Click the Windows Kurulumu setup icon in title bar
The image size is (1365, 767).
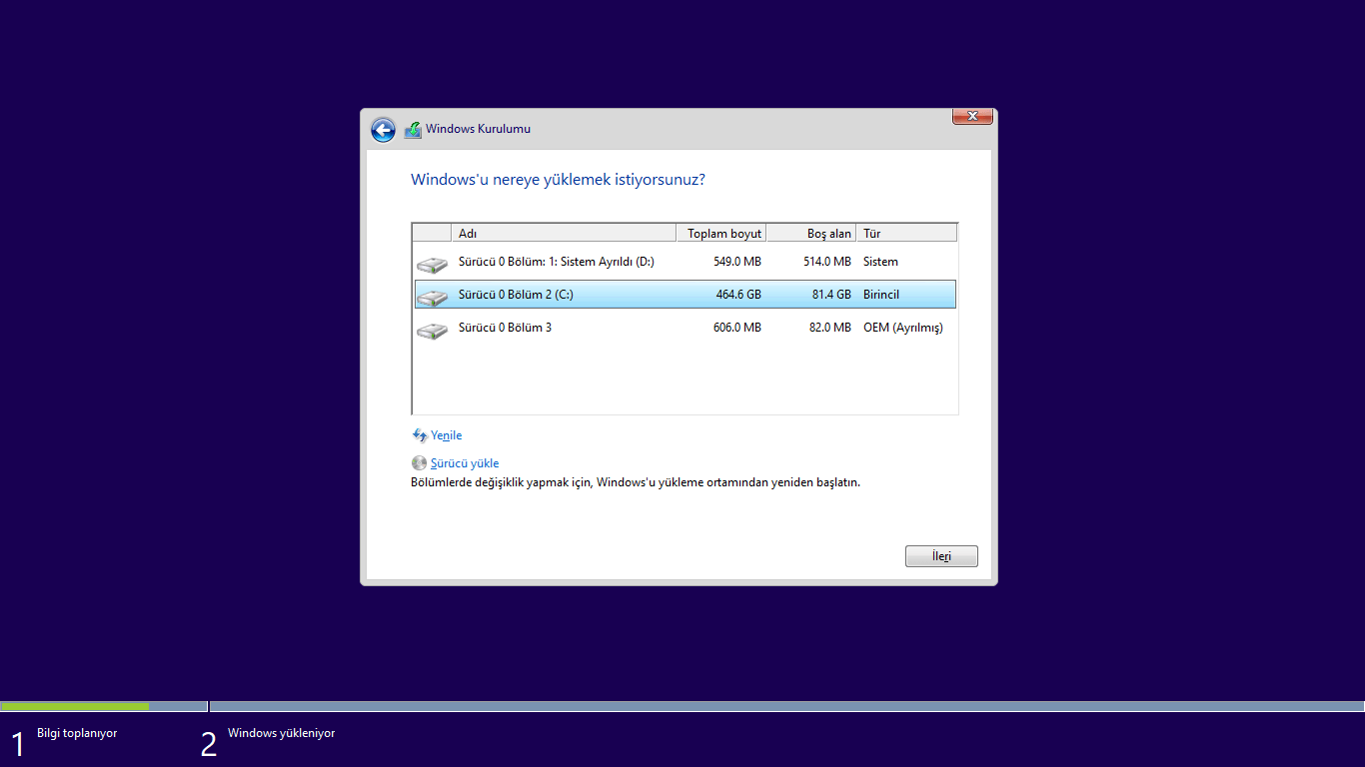413,130
